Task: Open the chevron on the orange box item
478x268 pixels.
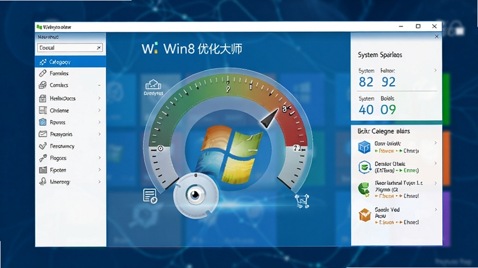Action: tap(436, 210)
